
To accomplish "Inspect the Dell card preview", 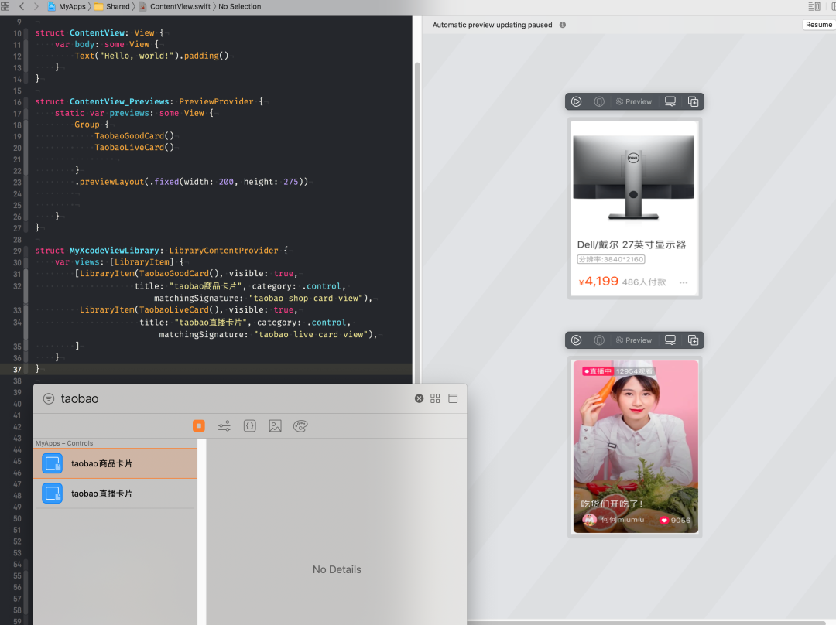I will pyautogui.click(x=598, y=101).
